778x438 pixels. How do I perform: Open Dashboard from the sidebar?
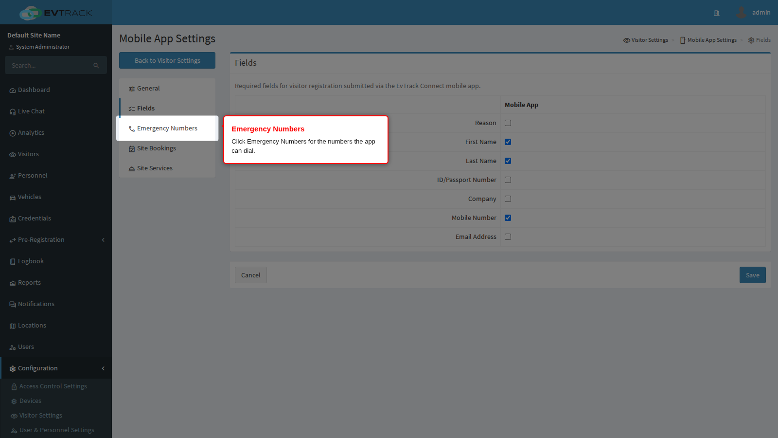(56, 90)
